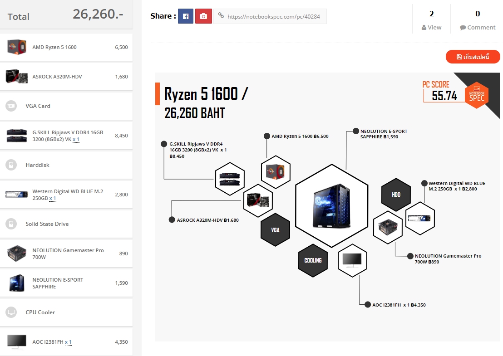
Task: Change quantity of WD BLUE M.2
Action: pyautogui.click(x=53, y=198)
